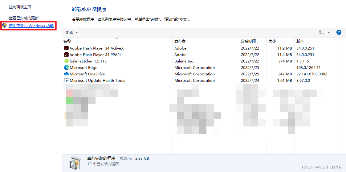Click the shield icon beside Windows features link
Screen dimensions: 346x172
4,26
